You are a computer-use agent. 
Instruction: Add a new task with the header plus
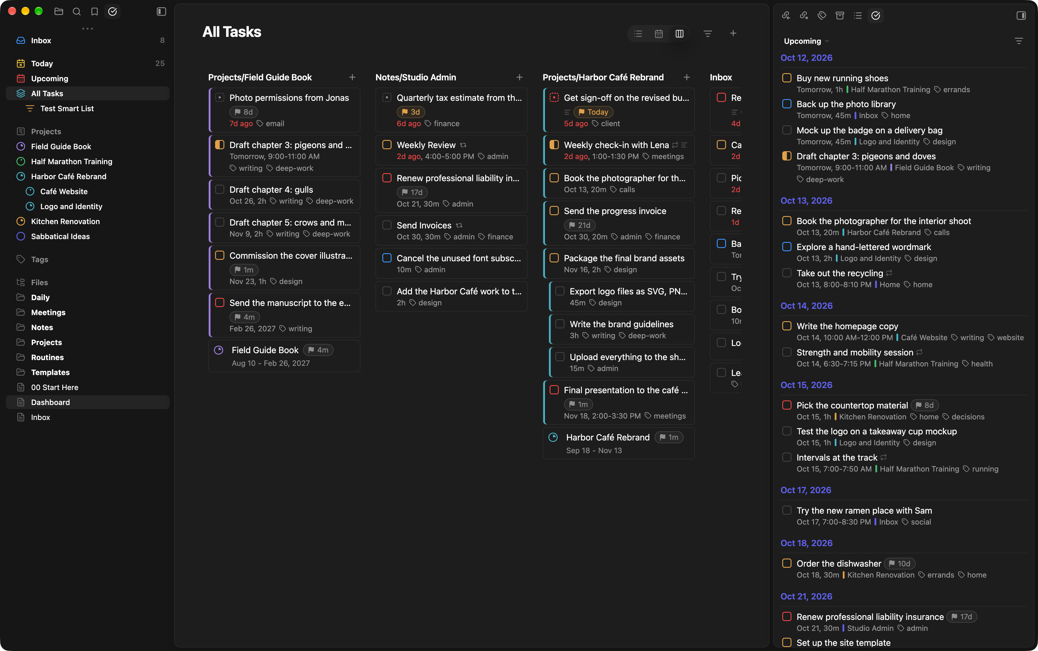click(733, 33)
